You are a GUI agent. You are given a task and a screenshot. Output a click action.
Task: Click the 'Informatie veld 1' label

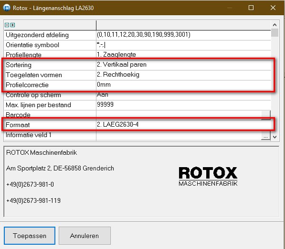[28, 135]
